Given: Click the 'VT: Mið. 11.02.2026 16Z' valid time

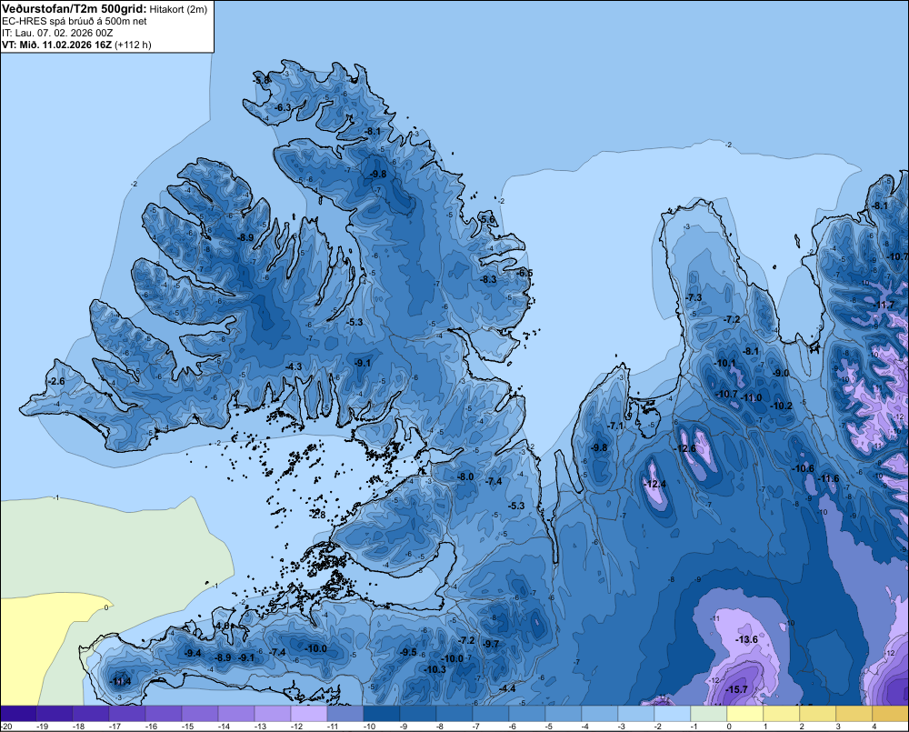Looking at the screenshot, I should [56, 45].
